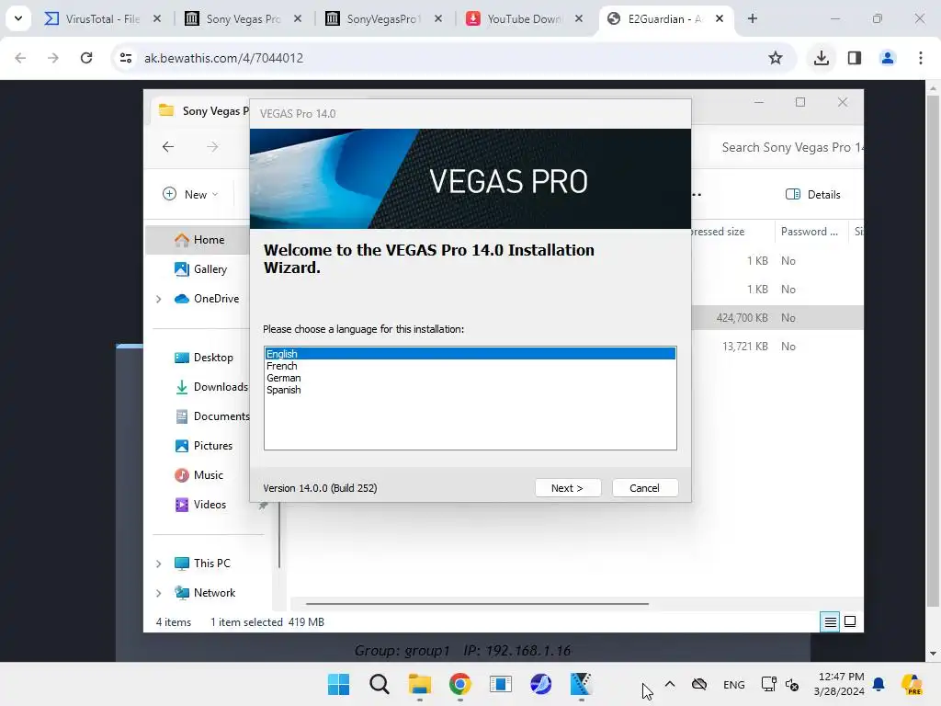The image size is (941, 706).
Task: Click the cloud sync tray icon
Action: click(x=699, y=684)
